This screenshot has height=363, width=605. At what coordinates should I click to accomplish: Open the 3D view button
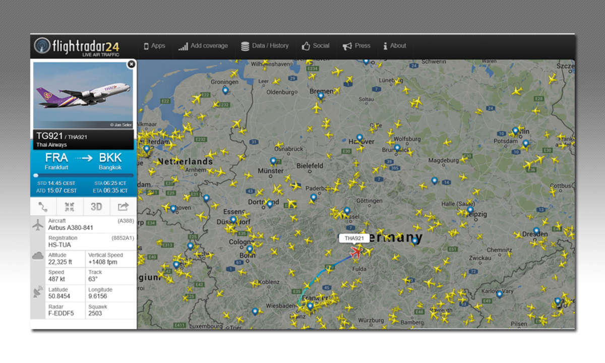96,206
